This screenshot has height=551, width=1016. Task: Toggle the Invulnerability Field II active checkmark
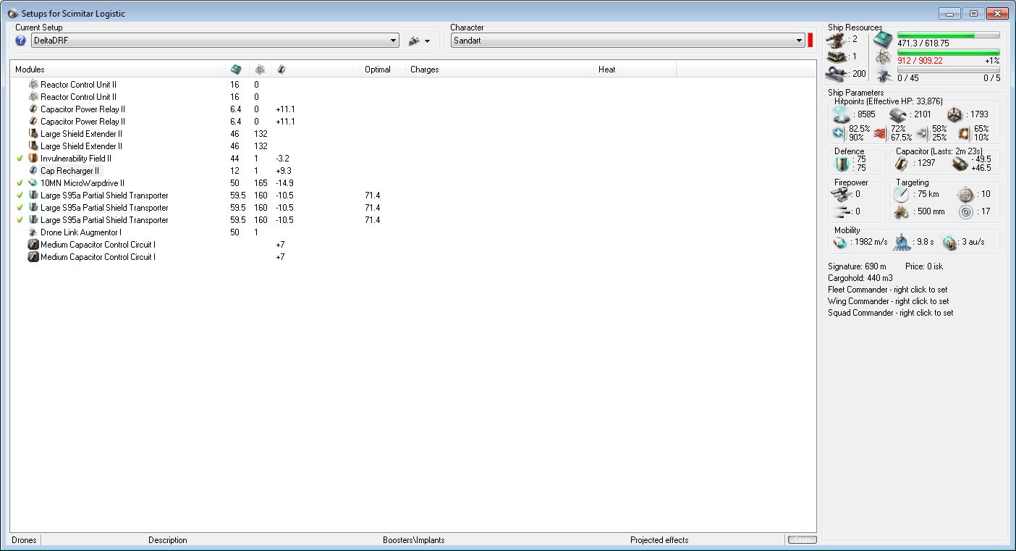point(20,159)
